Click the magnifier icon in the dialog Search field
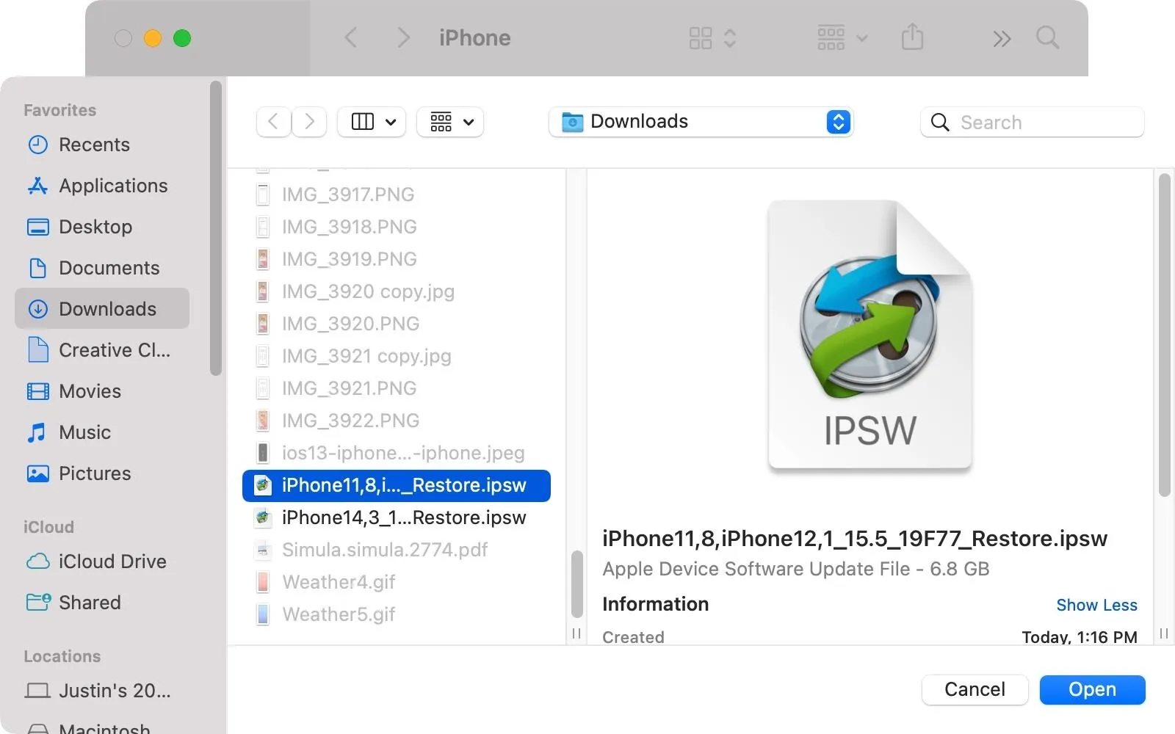The height and width of the screenshot is (734, 1175). coord(940,122)
